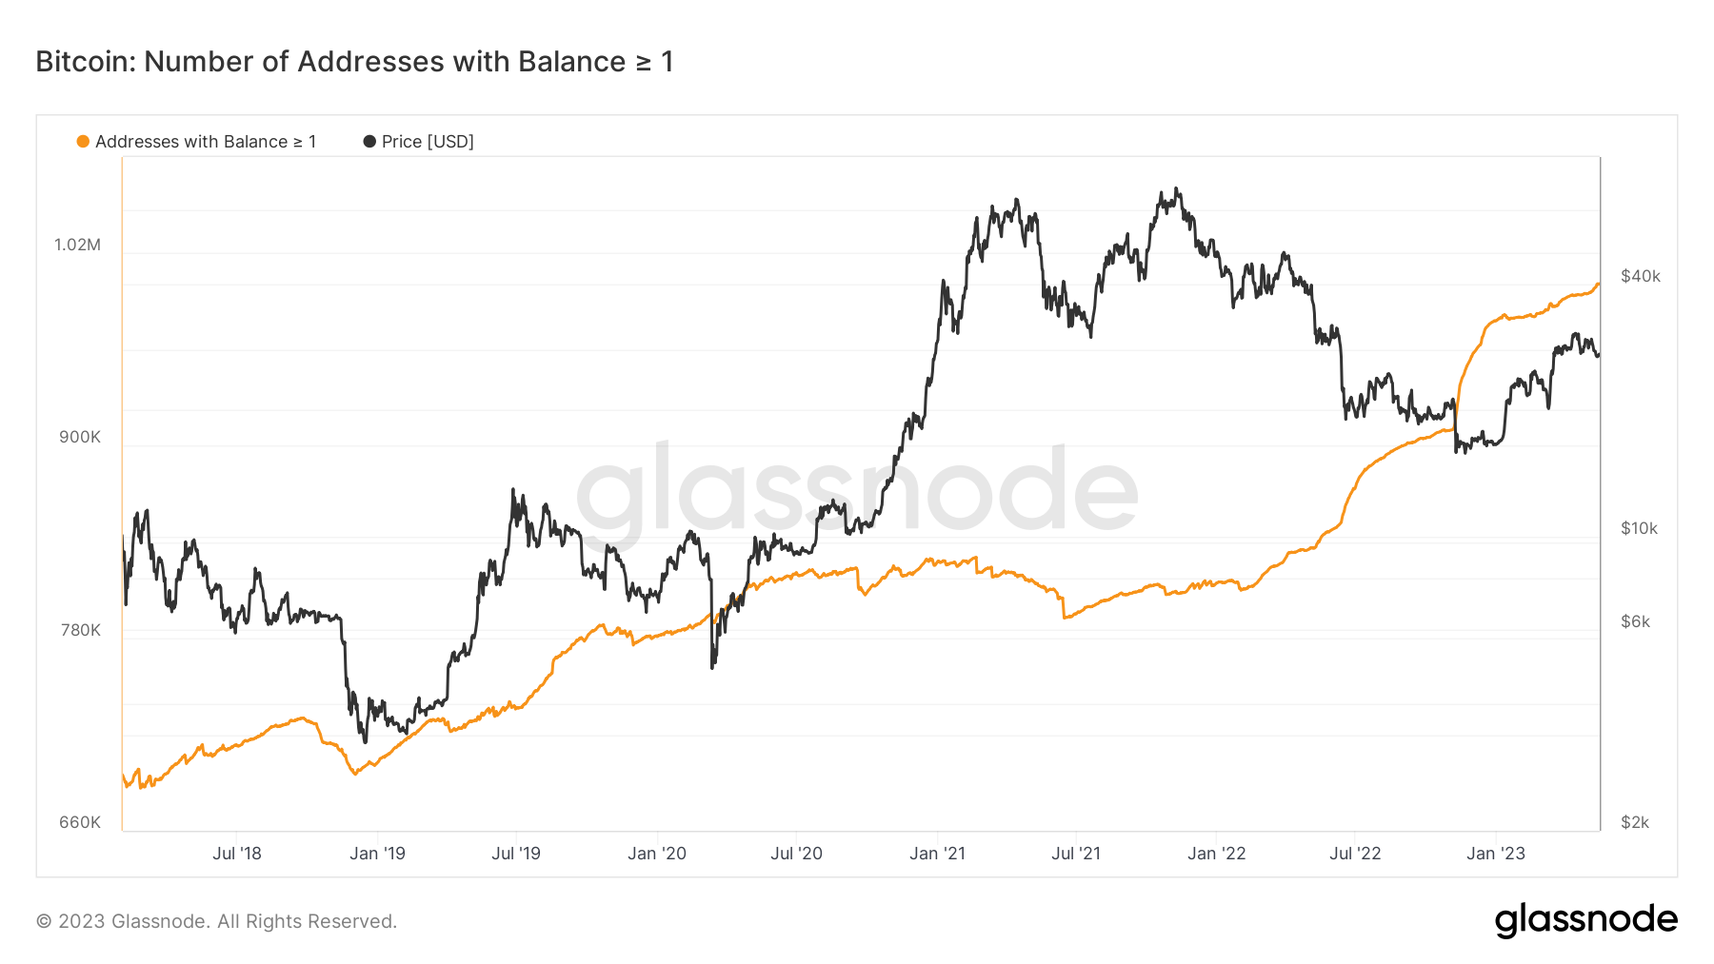Select the Jul '19 axis label

[516, 854]
